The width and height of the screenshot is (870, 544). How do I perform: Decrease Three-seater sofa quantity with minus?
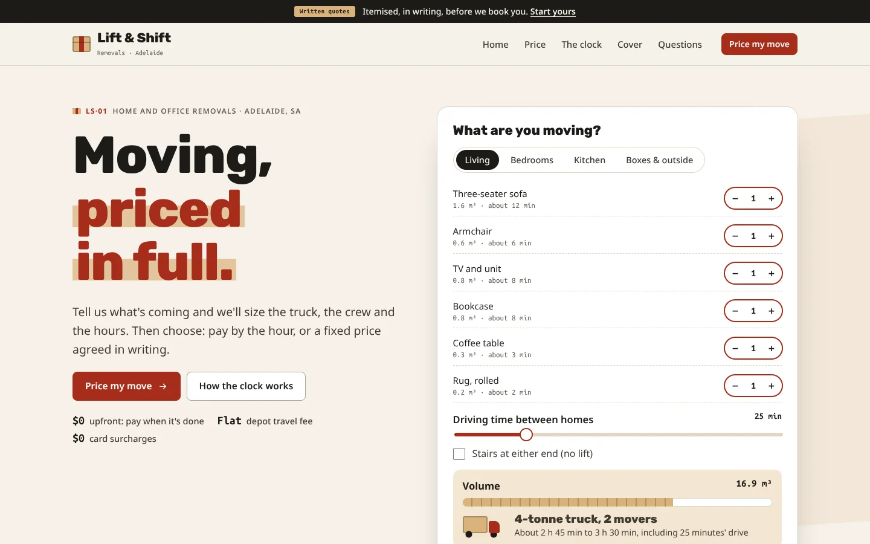(x=735, y=198)
